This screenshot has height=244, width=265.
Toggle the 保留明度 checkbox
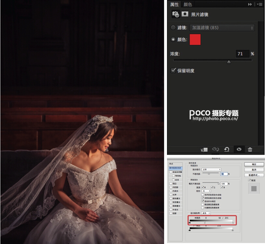[173, 70]
